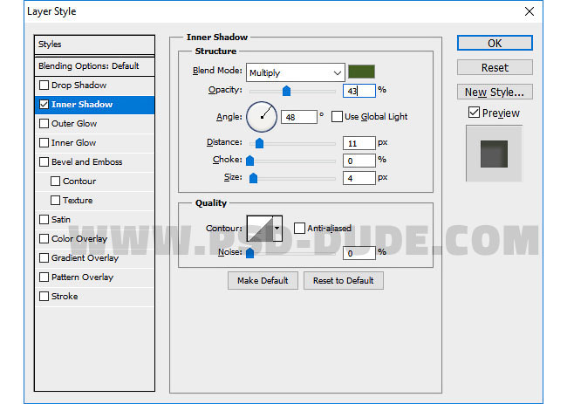This screenshot has height=404, width=567.
Task: Click the style preview thumbnail
Action: [x=494, y=154]
